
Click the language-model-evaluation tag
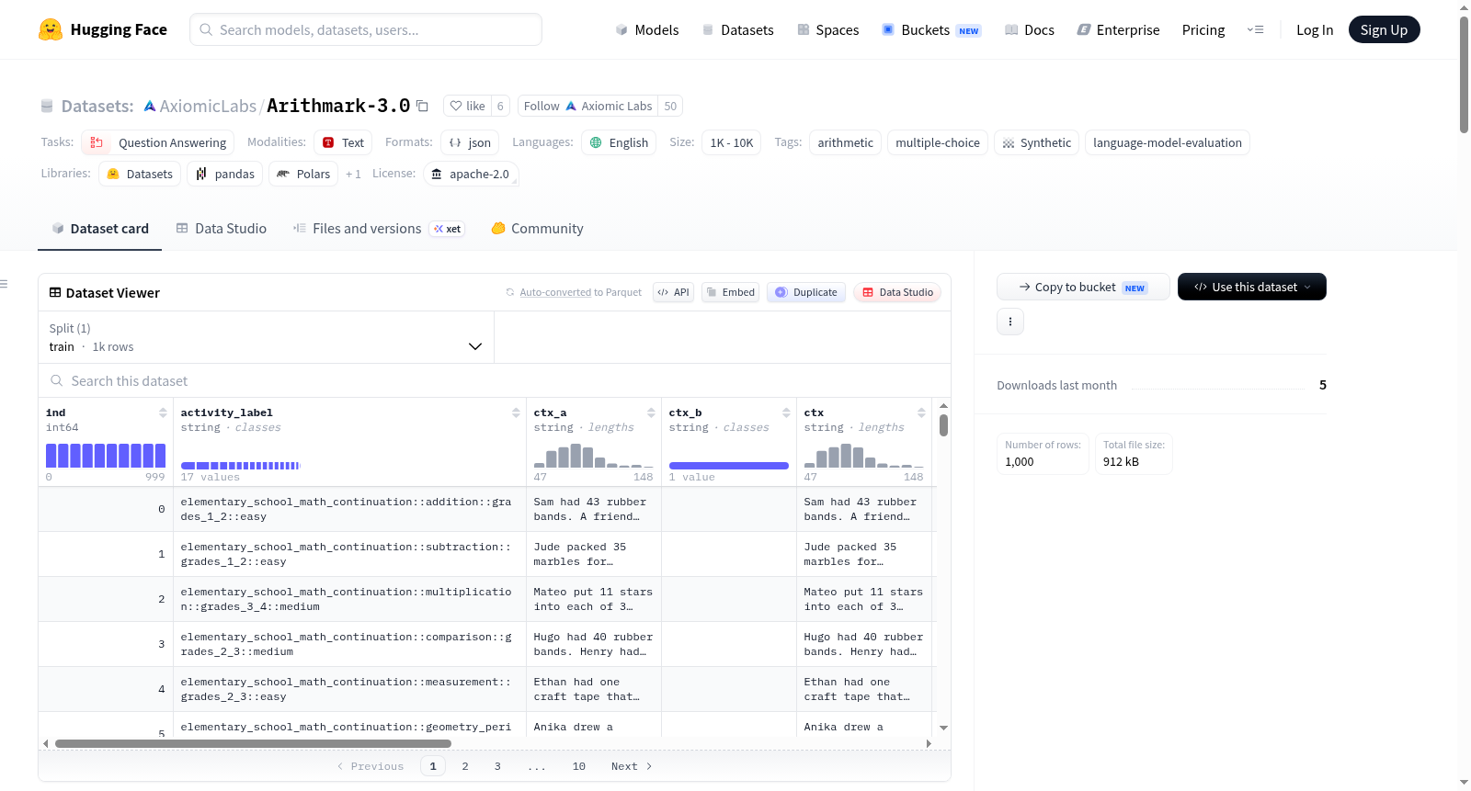[1168, 142]
